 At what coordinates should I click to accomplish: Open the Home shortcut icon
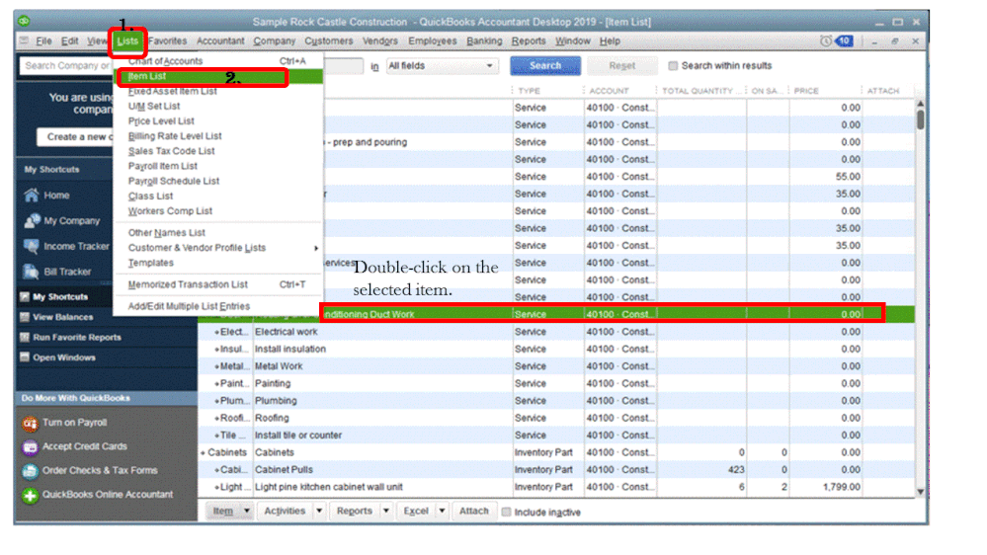[31, 196]
